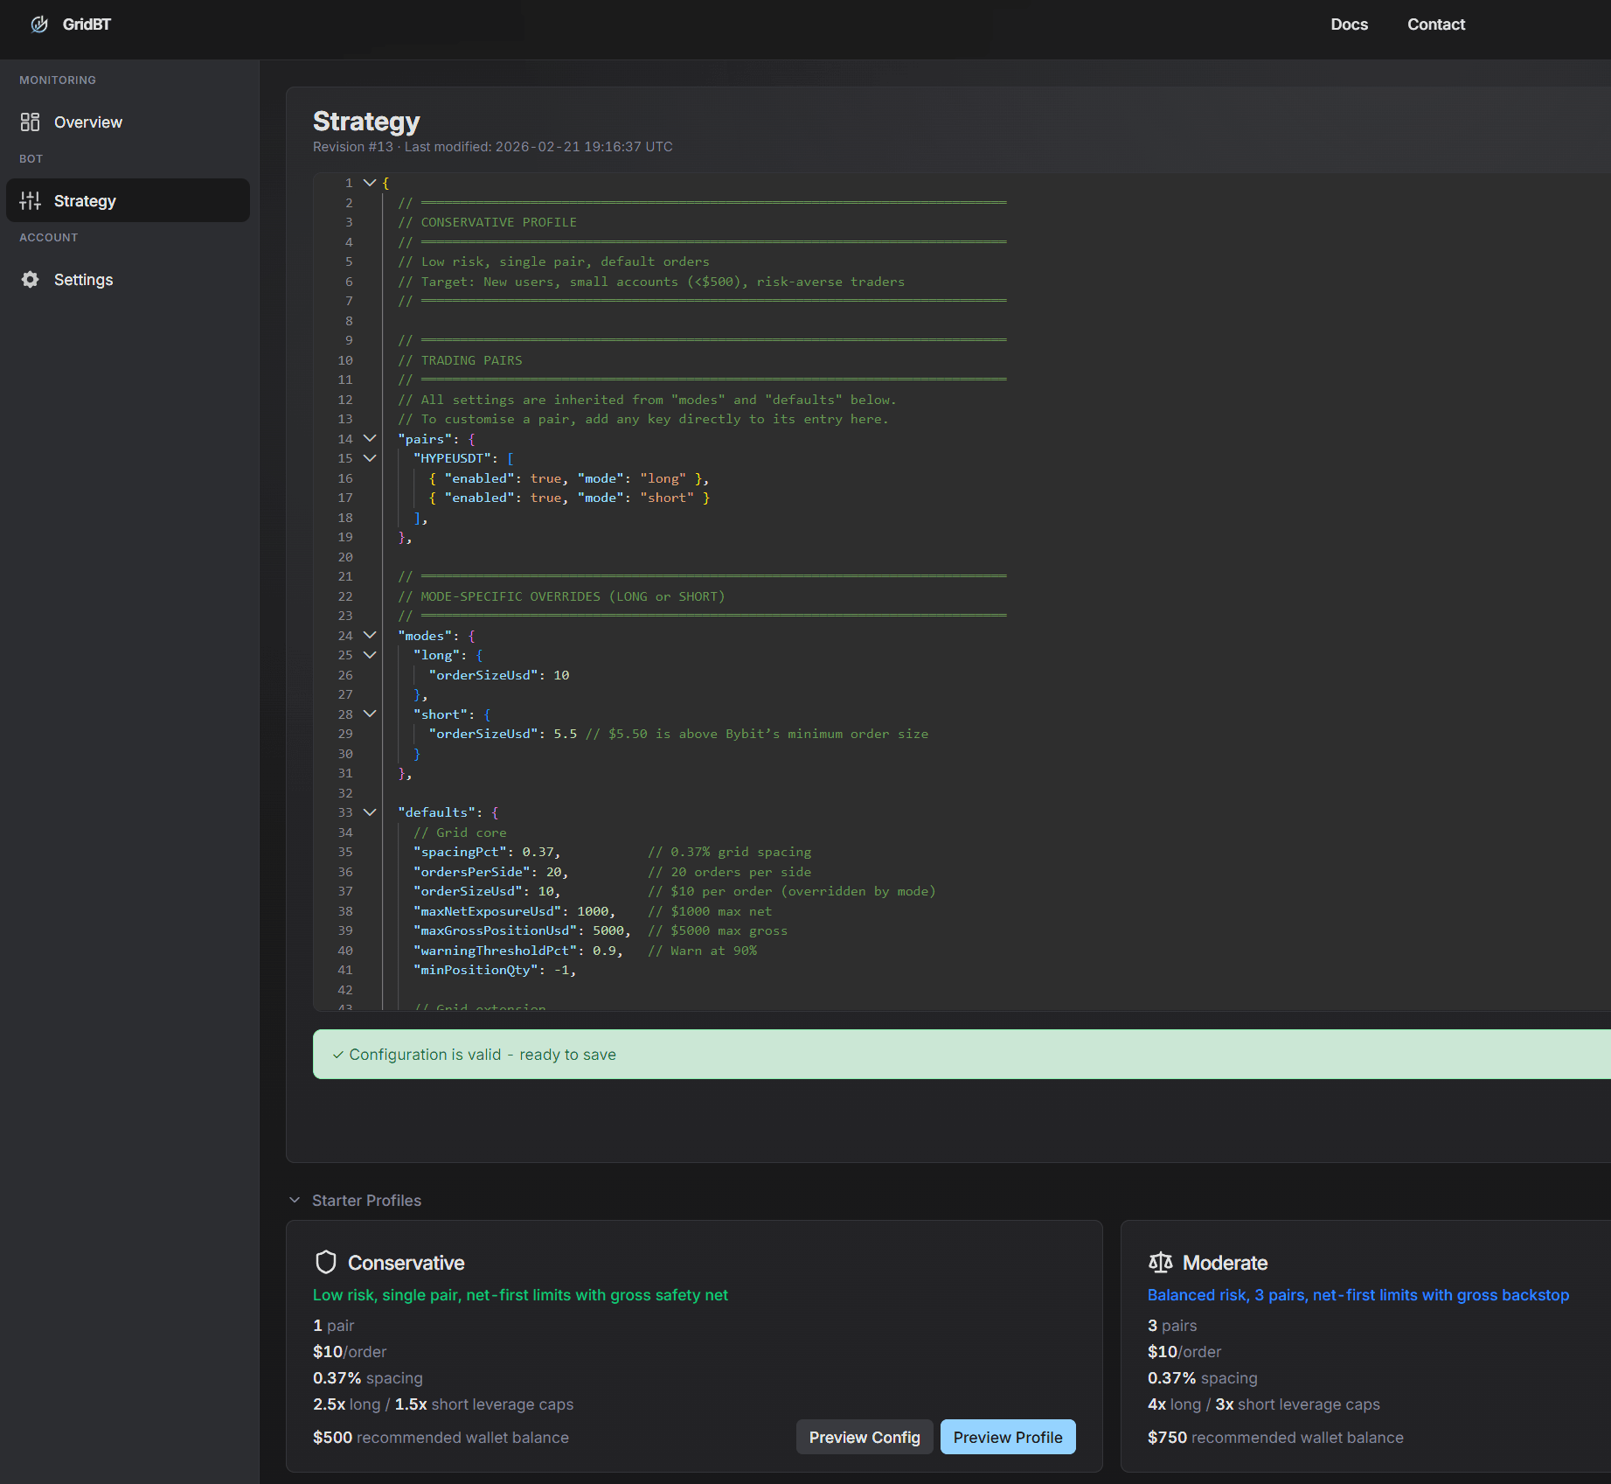Screen dimensions: 1611x1484
Task: Fold the "short" block at line 28
Action: pyautogui.click(x=370, y=714)
